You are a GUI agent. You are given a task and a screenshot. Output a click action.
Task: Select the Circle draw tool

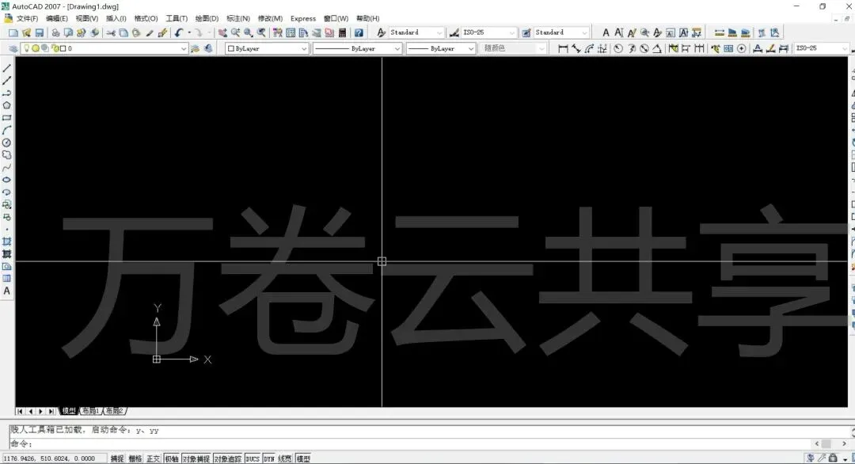pos(6,143)
